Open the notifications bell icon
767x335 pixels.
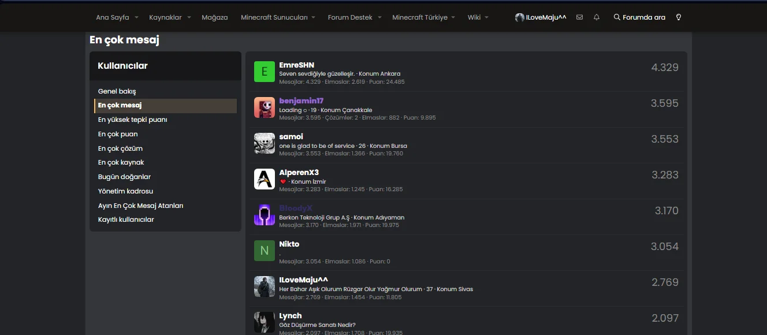click(x=597, y=17)
